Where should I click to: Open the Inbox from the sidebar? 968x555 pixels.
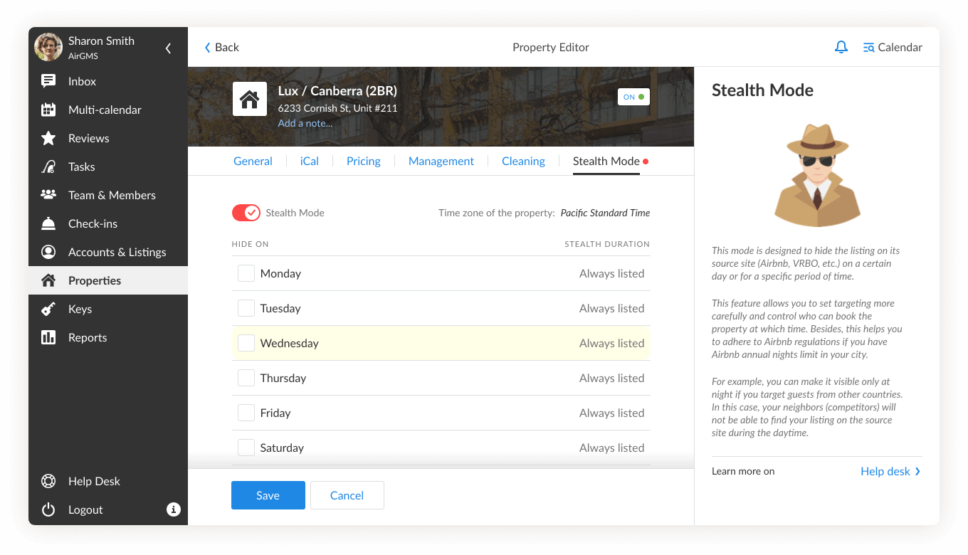81,81
